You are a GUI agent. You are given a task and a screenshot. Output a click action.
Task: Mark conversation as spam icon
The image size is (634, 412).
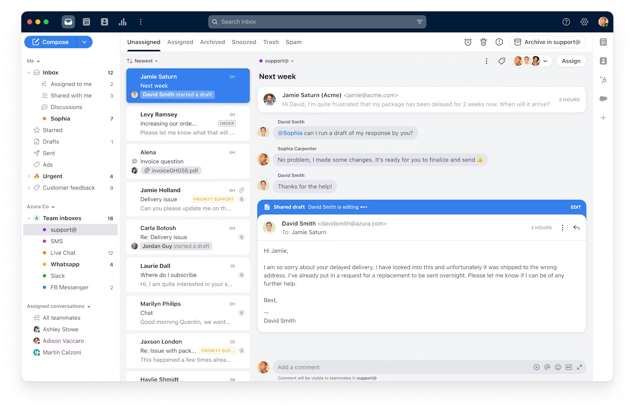[x=499, y=42]
